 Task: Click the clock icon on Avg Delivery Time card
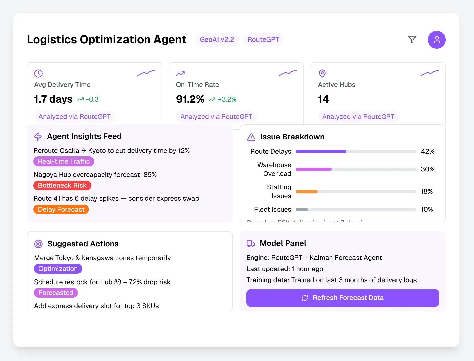click(38, 73)
